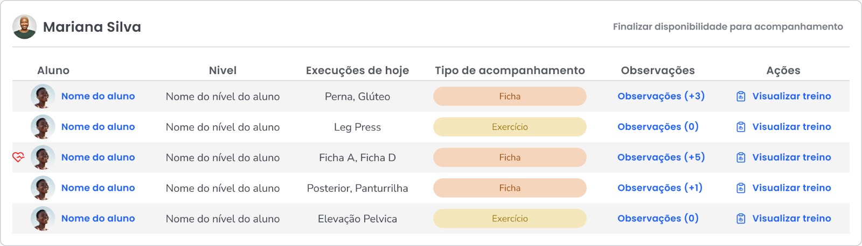Open student name in Posterior, Panturrilha row

(x=98, y=188)
